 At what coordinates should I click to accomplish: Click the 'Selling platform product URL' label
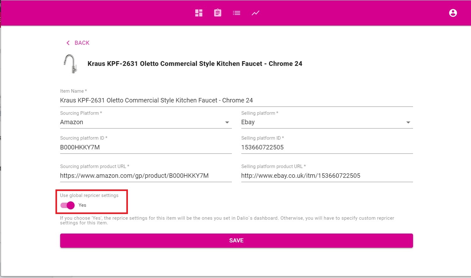point(273,166)
